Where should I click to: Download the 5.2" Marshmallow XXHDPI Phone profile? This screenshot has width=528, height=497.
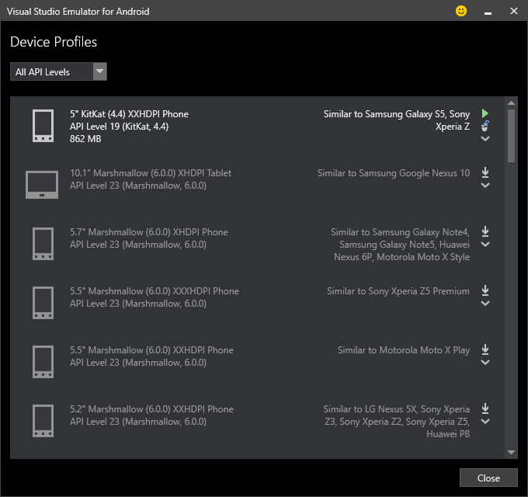click(x=485, y=408)
